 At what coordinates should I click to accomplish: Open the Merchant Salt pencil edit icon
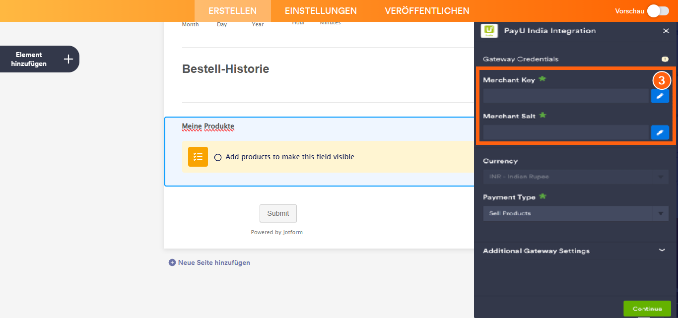tap(660, 132)
